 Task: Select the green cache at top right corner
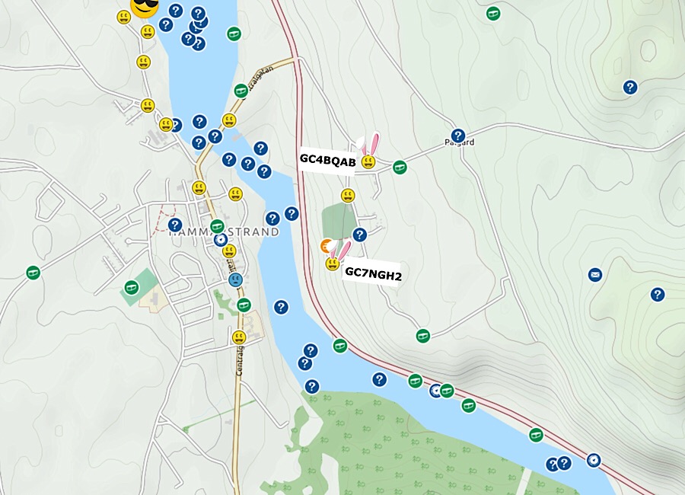coord(493,13)
